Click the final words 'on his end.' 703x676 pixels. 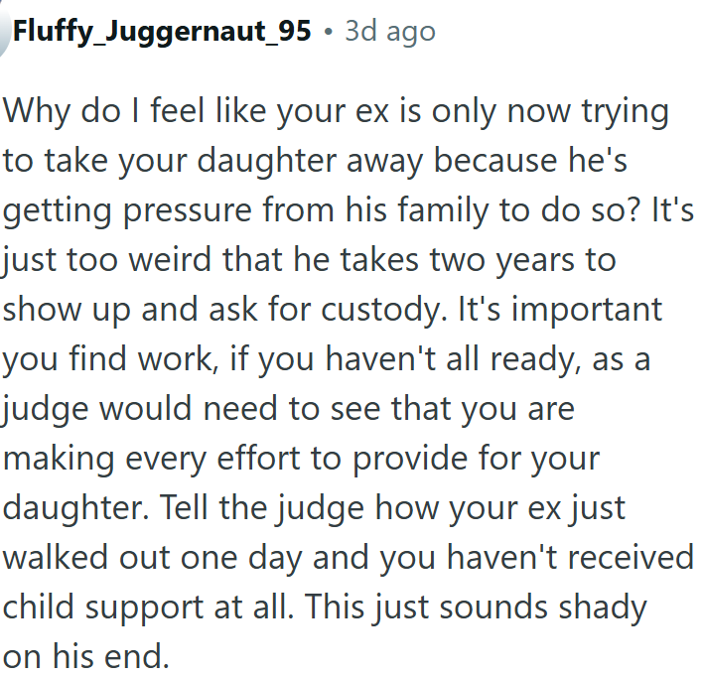pyautogui.click(x=84, y=655)
